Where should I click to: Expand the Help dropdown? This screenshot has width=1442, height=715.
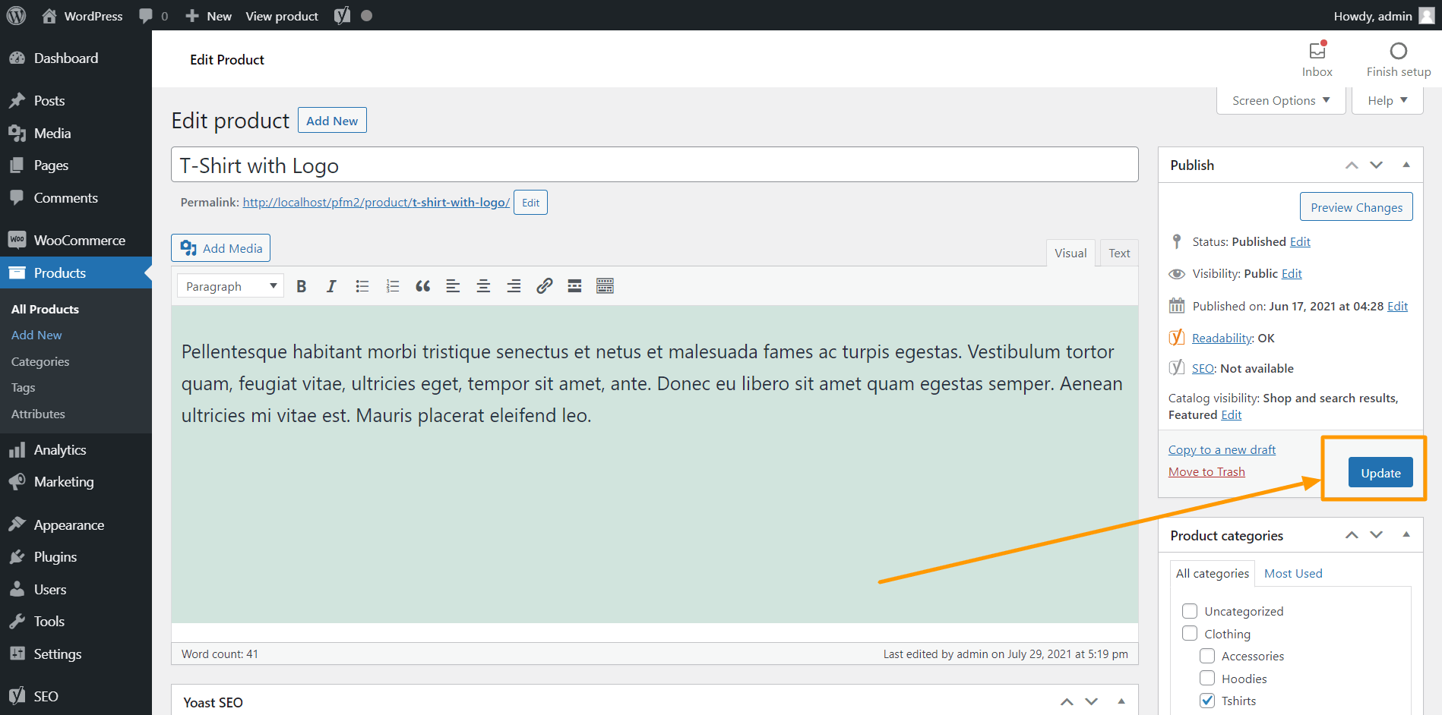(1387, 100)
